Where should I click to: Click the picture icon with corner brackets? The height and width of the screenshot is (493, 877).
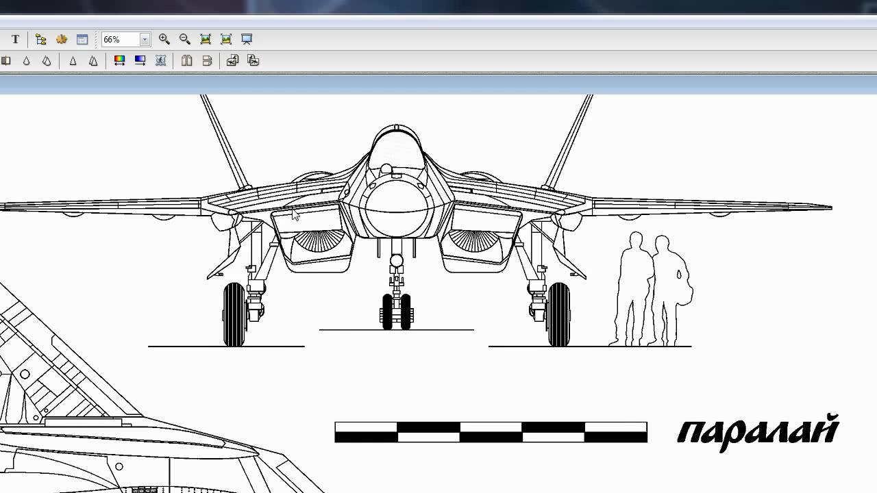(x=226, y=39)
